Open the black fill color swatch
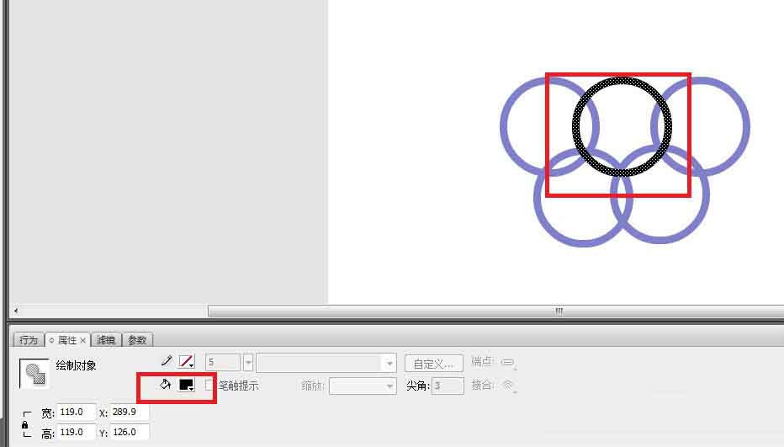This screenshot has height=447, width=784. [x=187, y=385]
